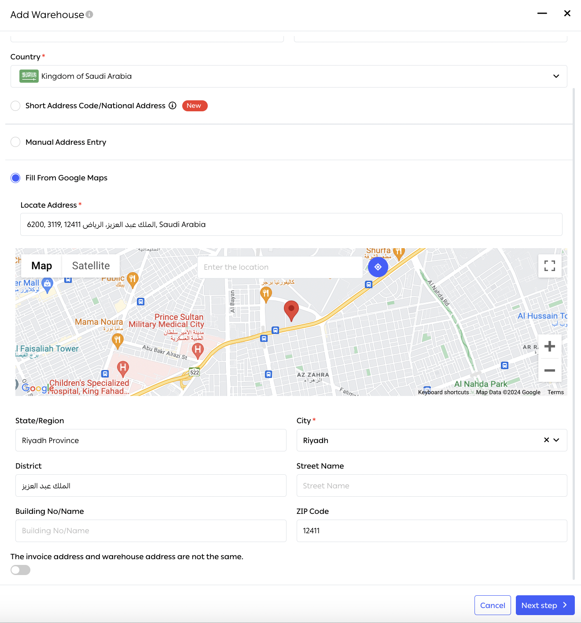Click the info icon beside Add Warehouse title
The height and width of the screenshot is (623, 581).
coord(89,15)
